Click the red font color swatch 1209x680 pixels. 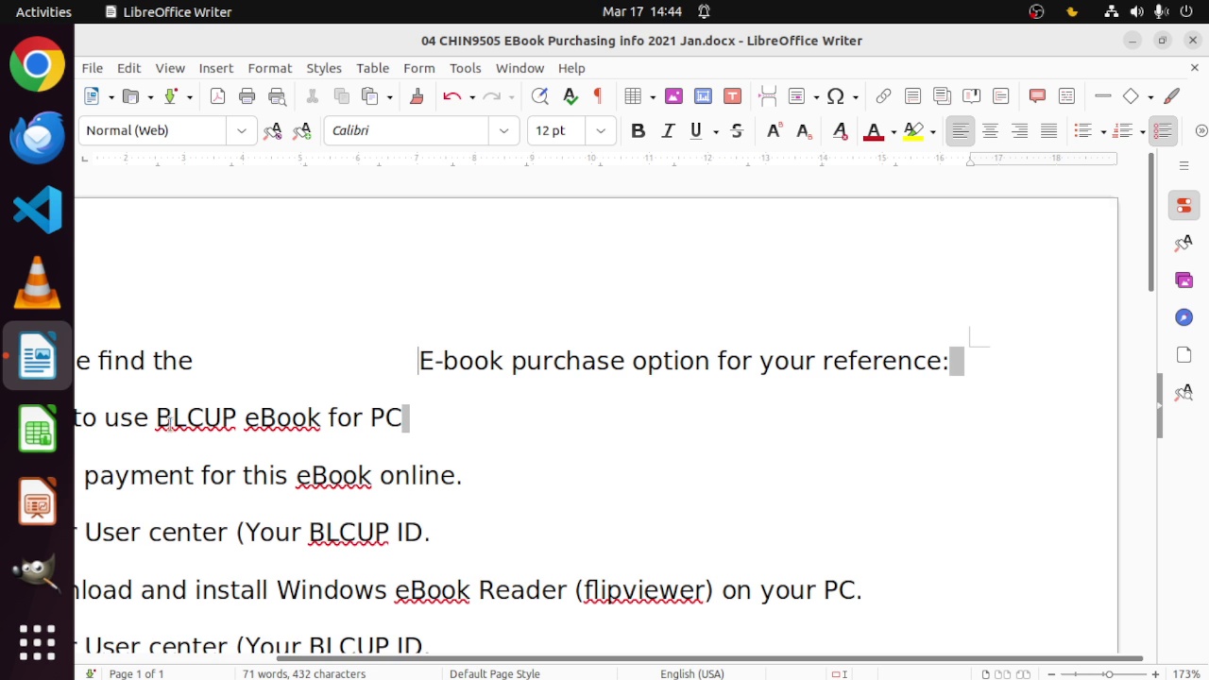[x=874, y=131]
